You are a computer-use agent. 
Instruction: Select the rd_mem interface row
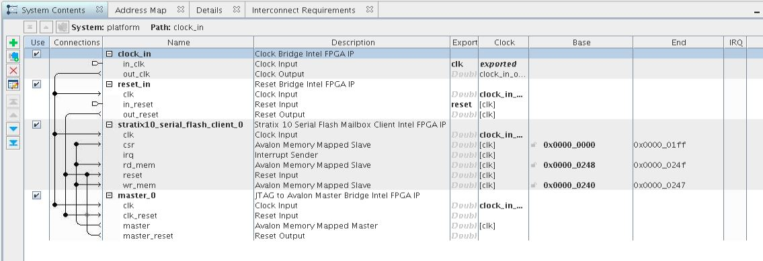[385, 165]
